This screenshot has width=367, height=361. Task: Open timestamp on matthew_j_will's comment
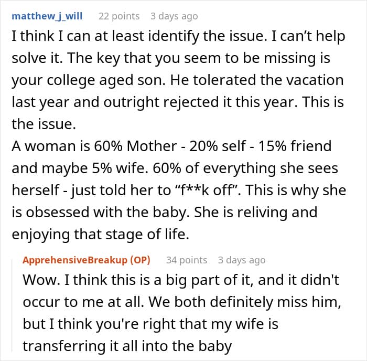coord(175,16)
